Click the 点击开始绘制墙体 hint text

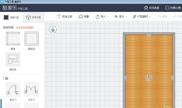pos(25,28)
